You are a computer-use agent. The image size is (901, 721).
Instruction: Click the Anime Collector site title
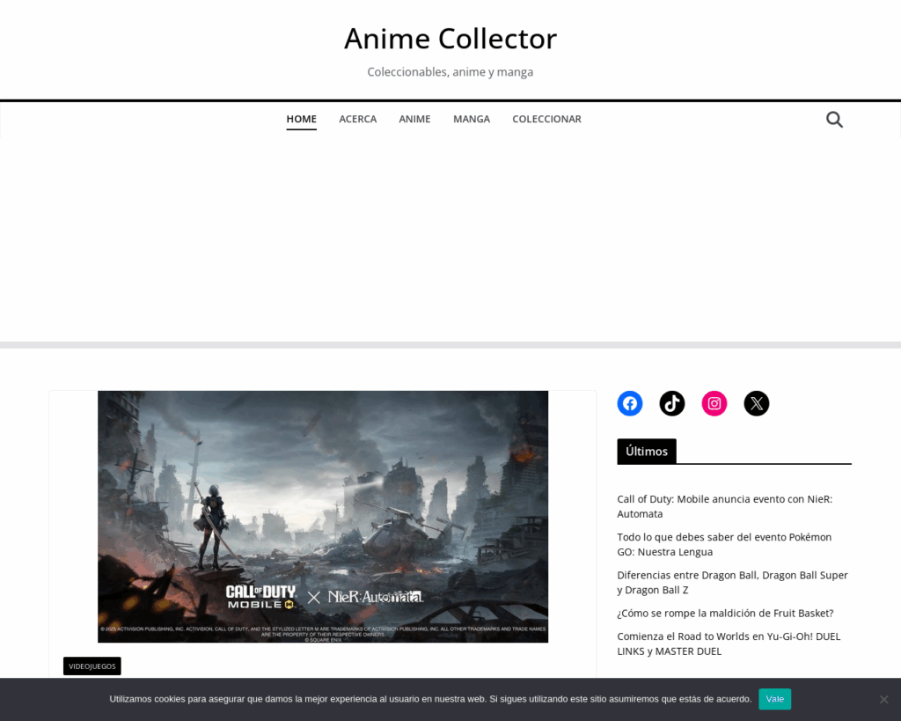tap(450, 39)
